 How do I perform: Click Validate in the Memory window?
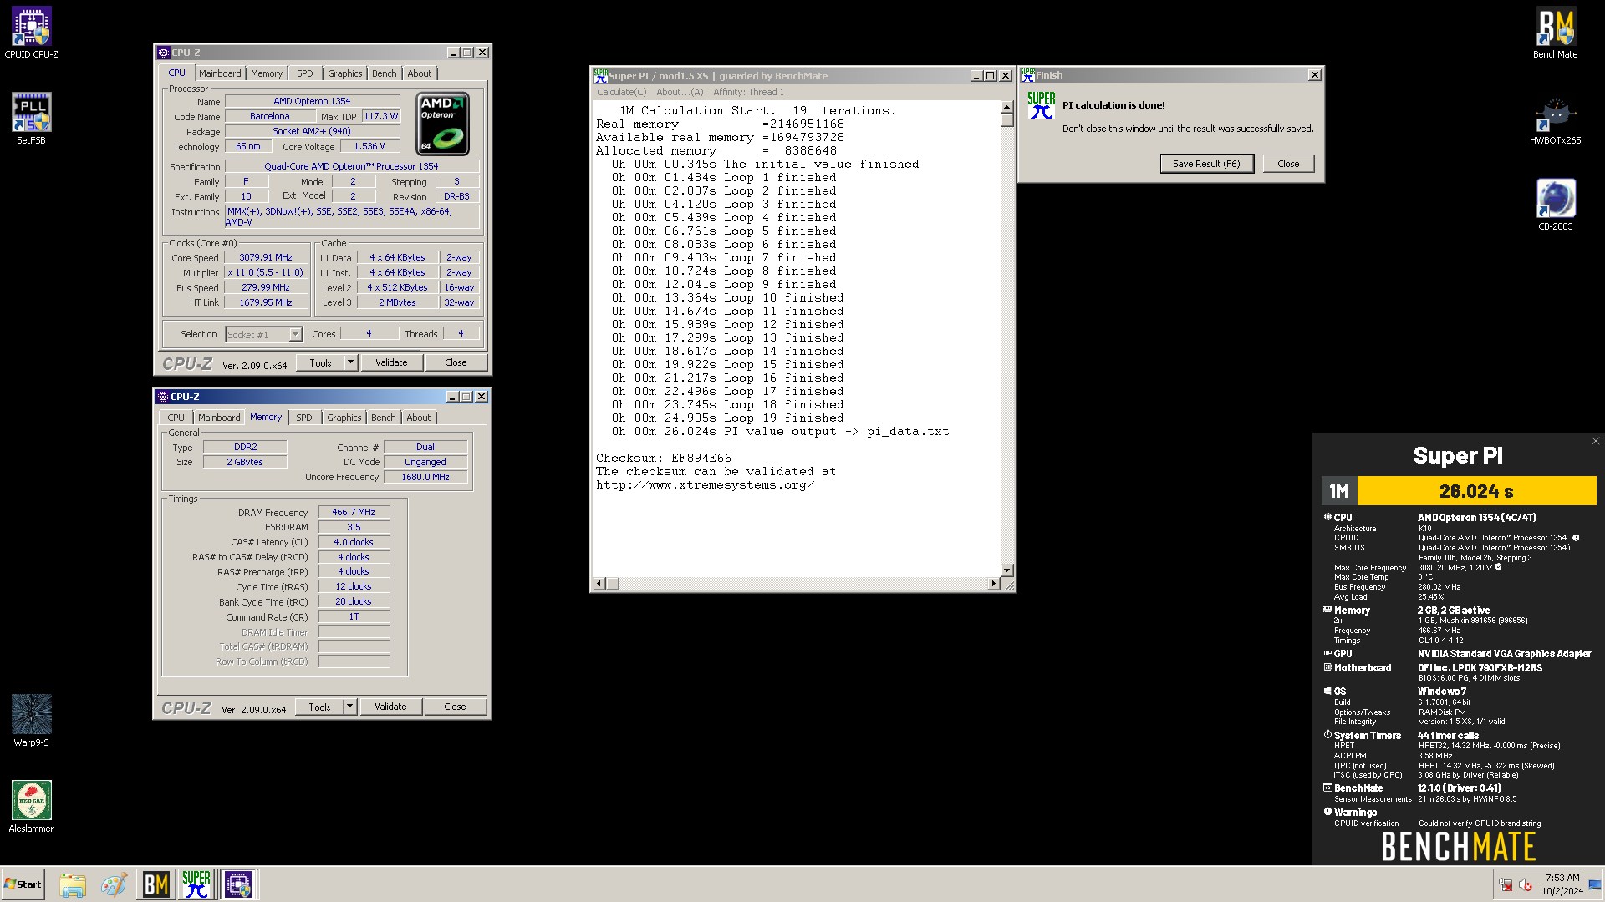point(390,707)
